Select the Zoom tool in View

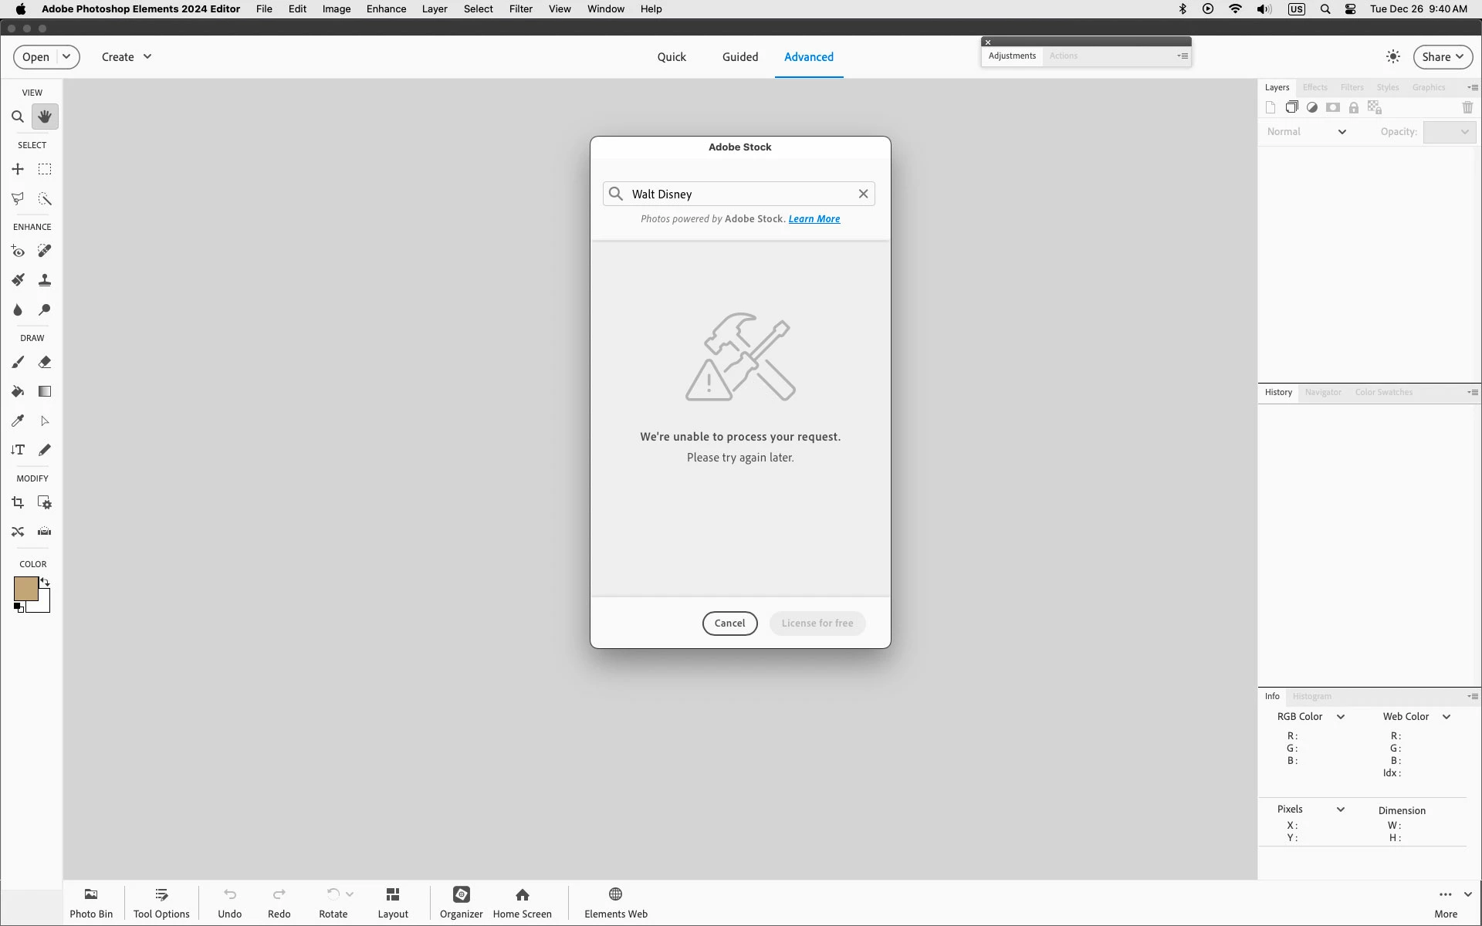click(x=17, y=117)
